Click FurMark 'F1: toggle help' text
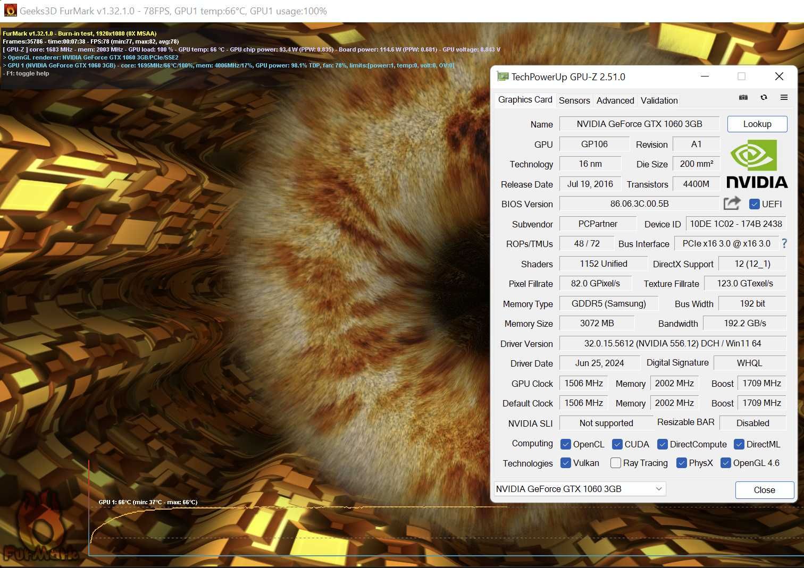The height and width of the screenshot is (568, 804). pyautogui.click(x=28, y=73)
